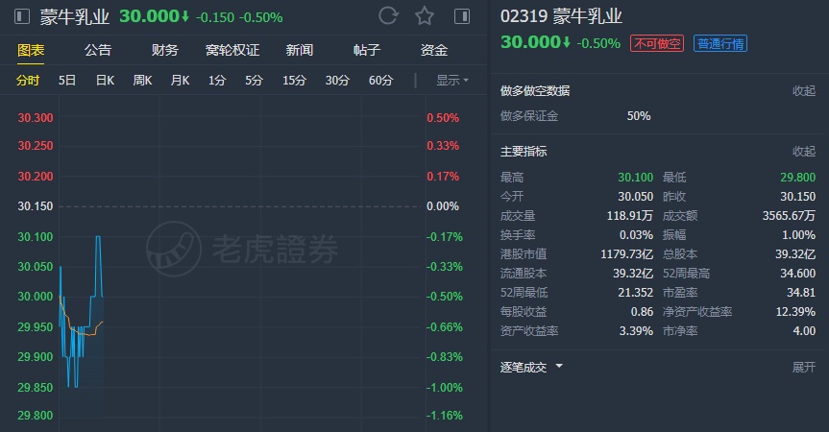
Task: Switch the chart to 5日 view
Action: pos(67,81)
